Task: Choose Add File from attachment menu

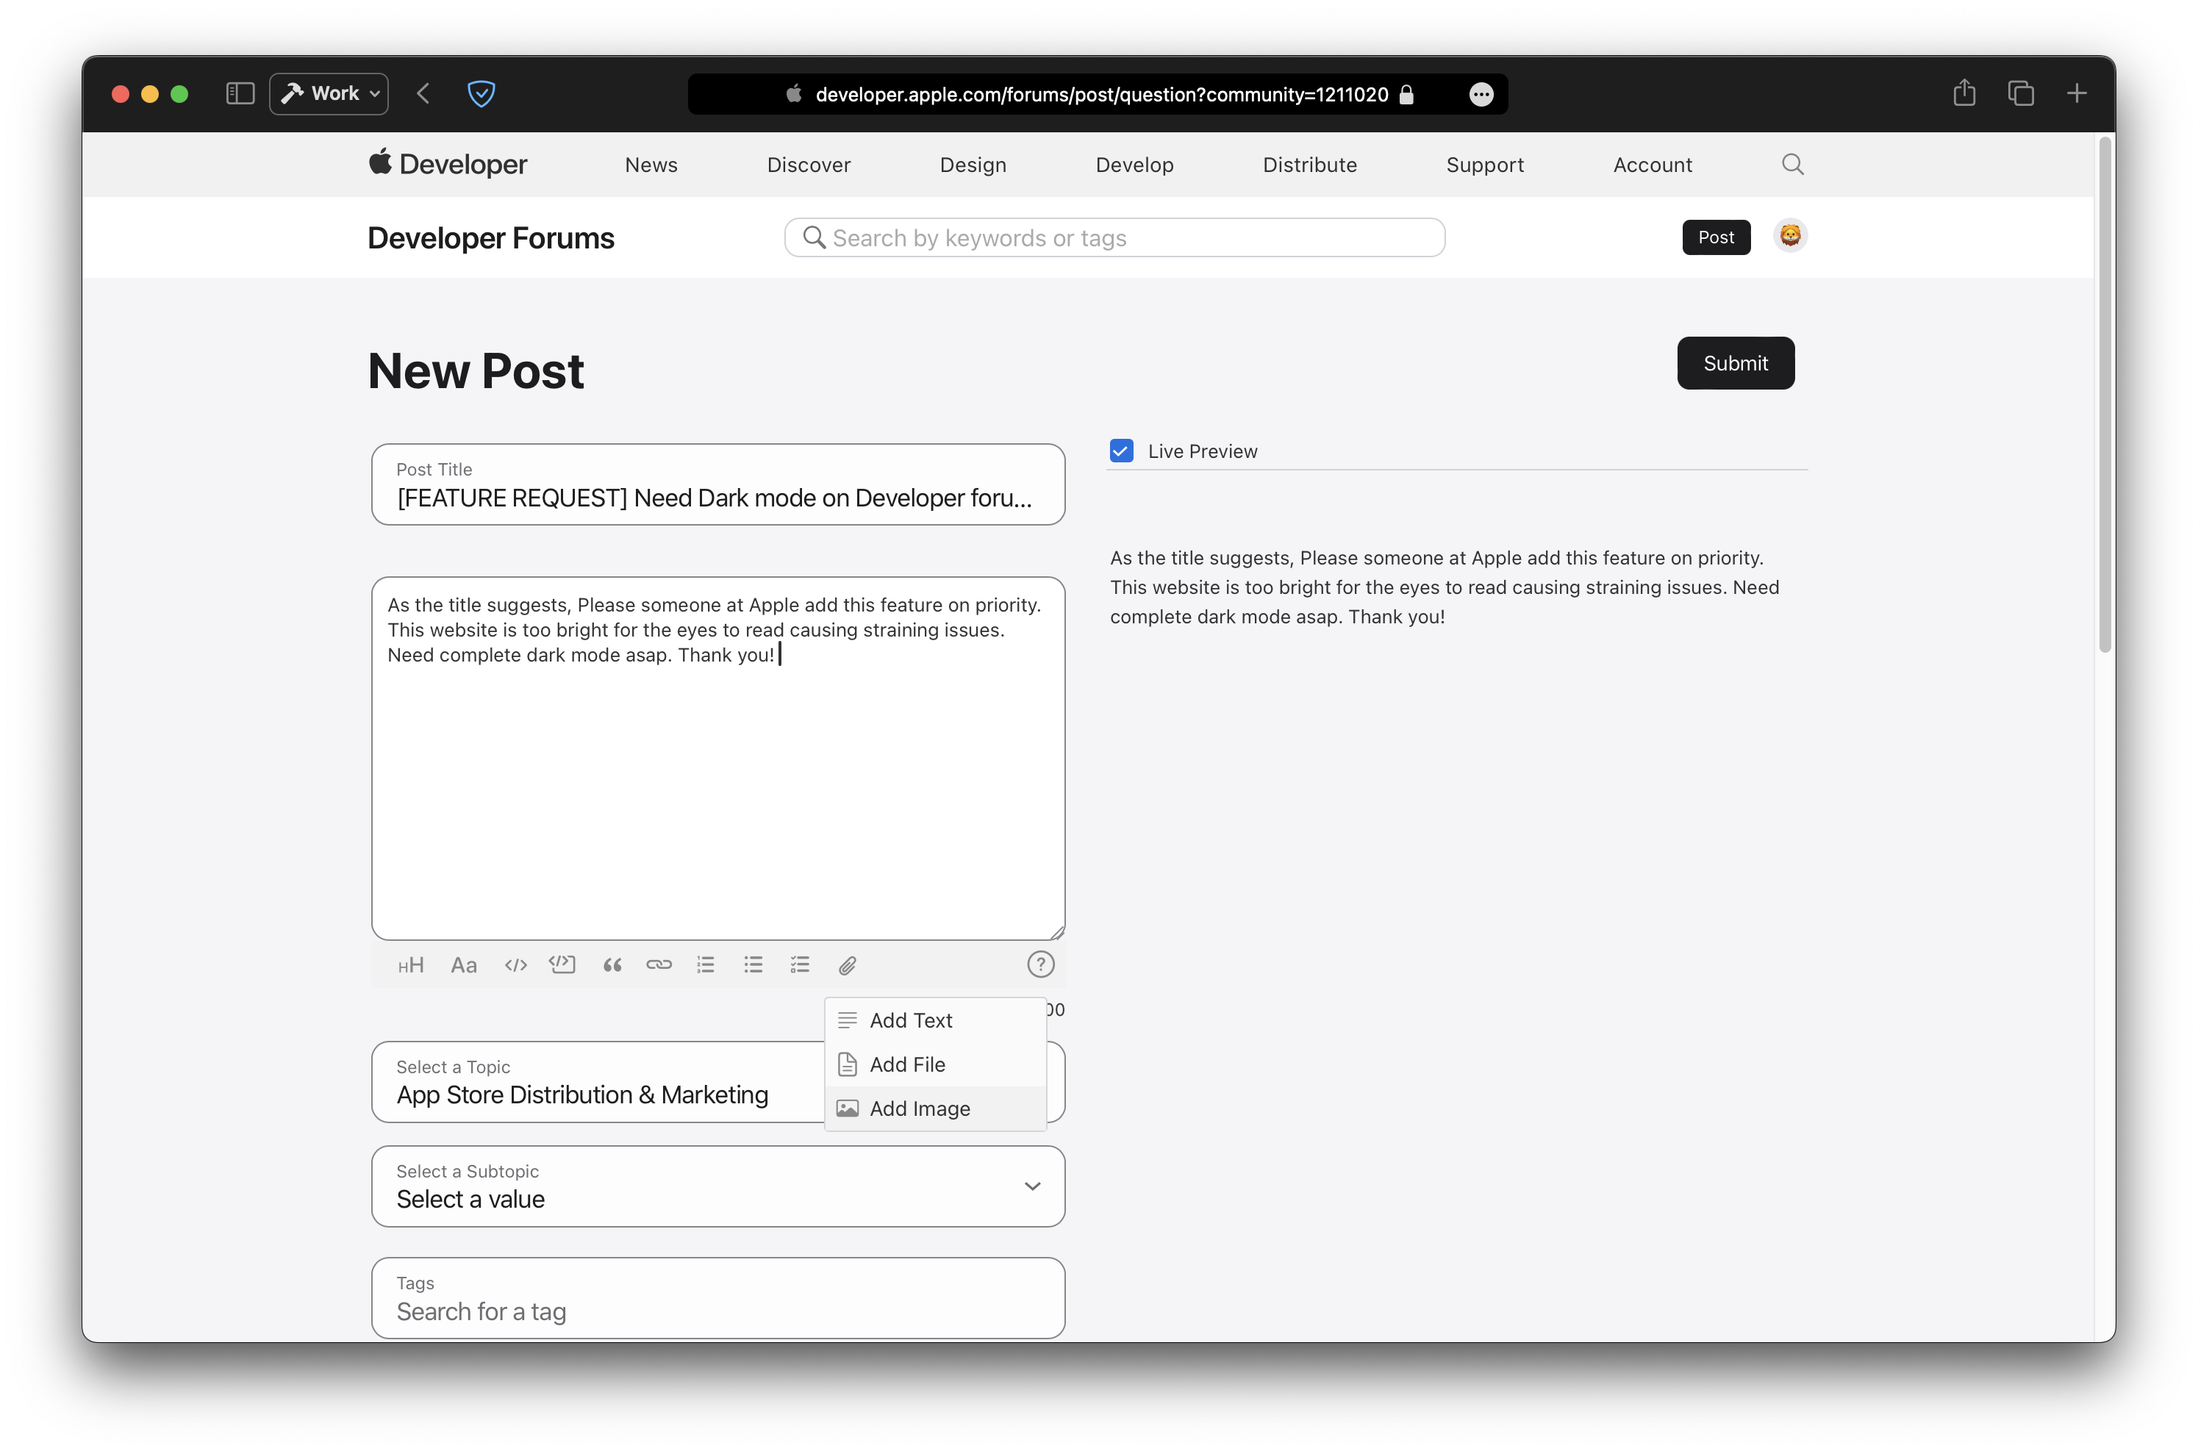Action: [x=935, y=1064]
